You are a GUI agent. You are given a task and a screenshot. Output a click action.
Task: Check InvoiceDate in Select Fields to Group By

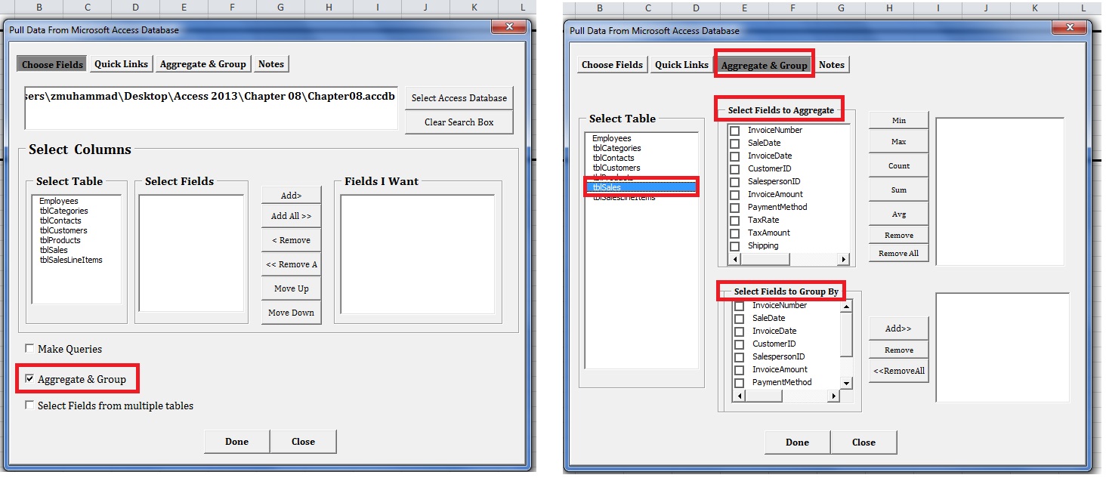(x=739, y=332)
